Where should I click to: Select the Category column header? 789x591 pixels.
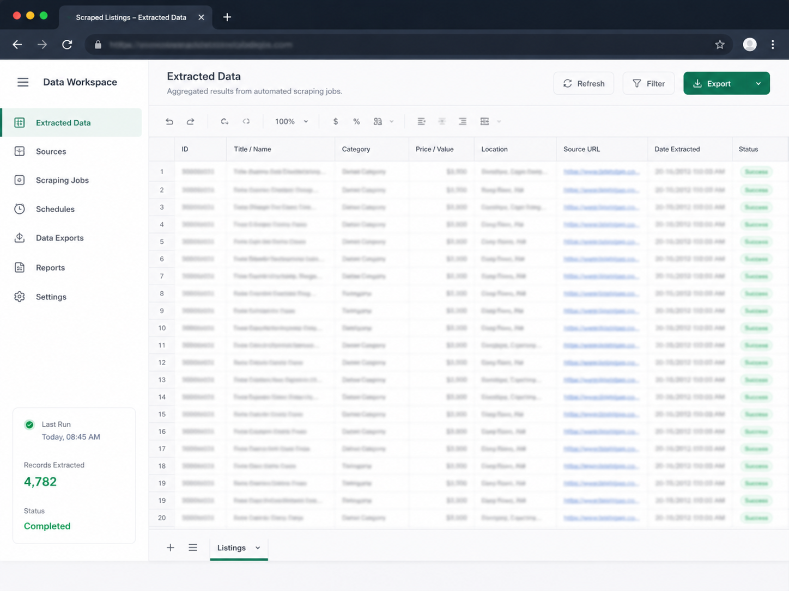click(372, 149)
